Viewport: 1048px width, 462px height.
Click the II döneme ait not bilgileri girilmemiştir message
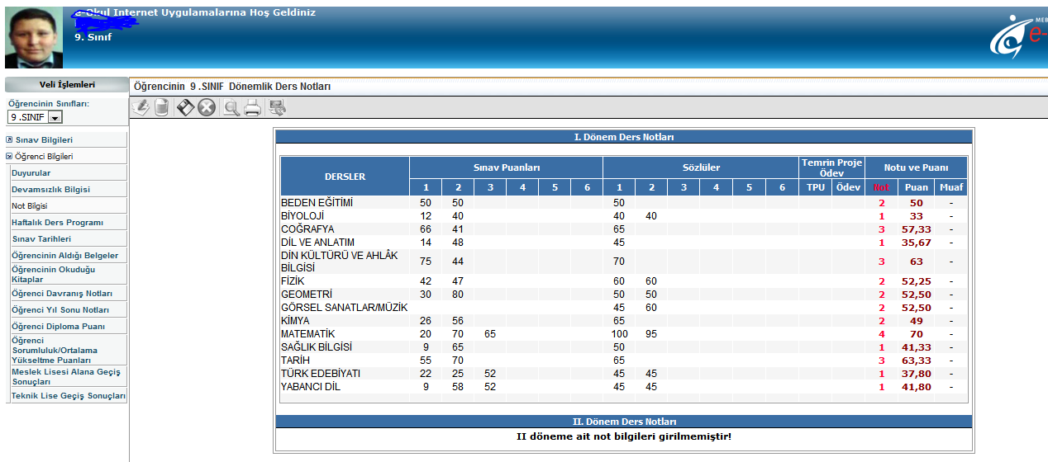(624, 436)
